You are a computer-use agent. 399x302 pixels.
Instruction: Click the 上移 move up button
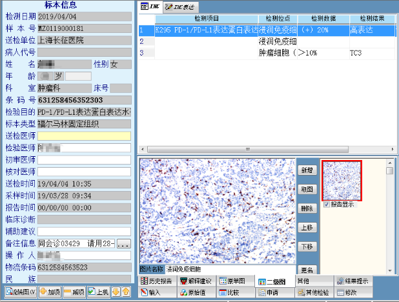tap(307, 227)
